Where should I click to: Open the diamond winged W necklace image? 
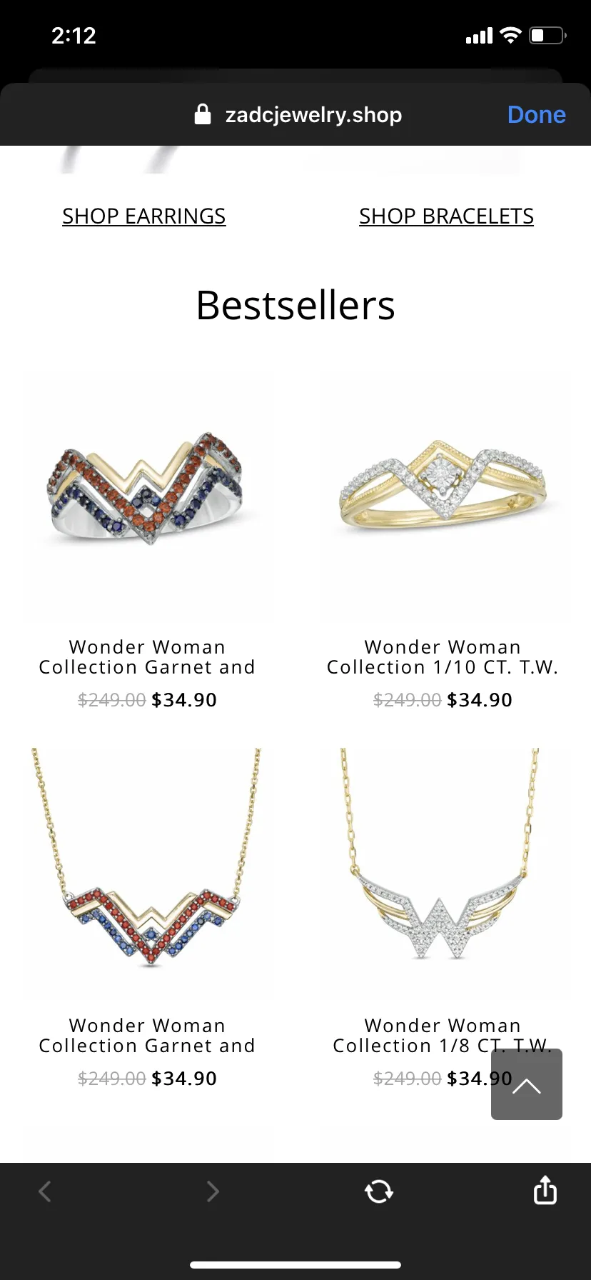443,872
